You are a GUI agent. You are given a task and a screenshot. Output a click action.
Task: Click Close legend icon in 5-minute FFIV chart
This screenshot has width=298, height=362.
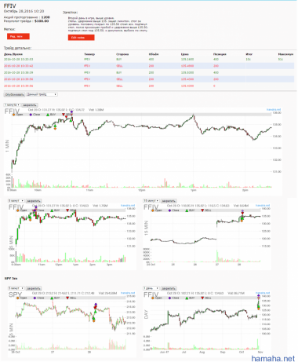click(35, 210)
